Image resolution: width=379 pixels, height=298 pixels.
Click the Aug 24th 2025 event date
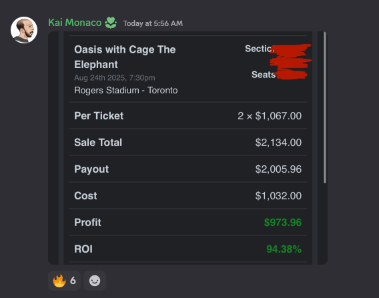point(115,78)
